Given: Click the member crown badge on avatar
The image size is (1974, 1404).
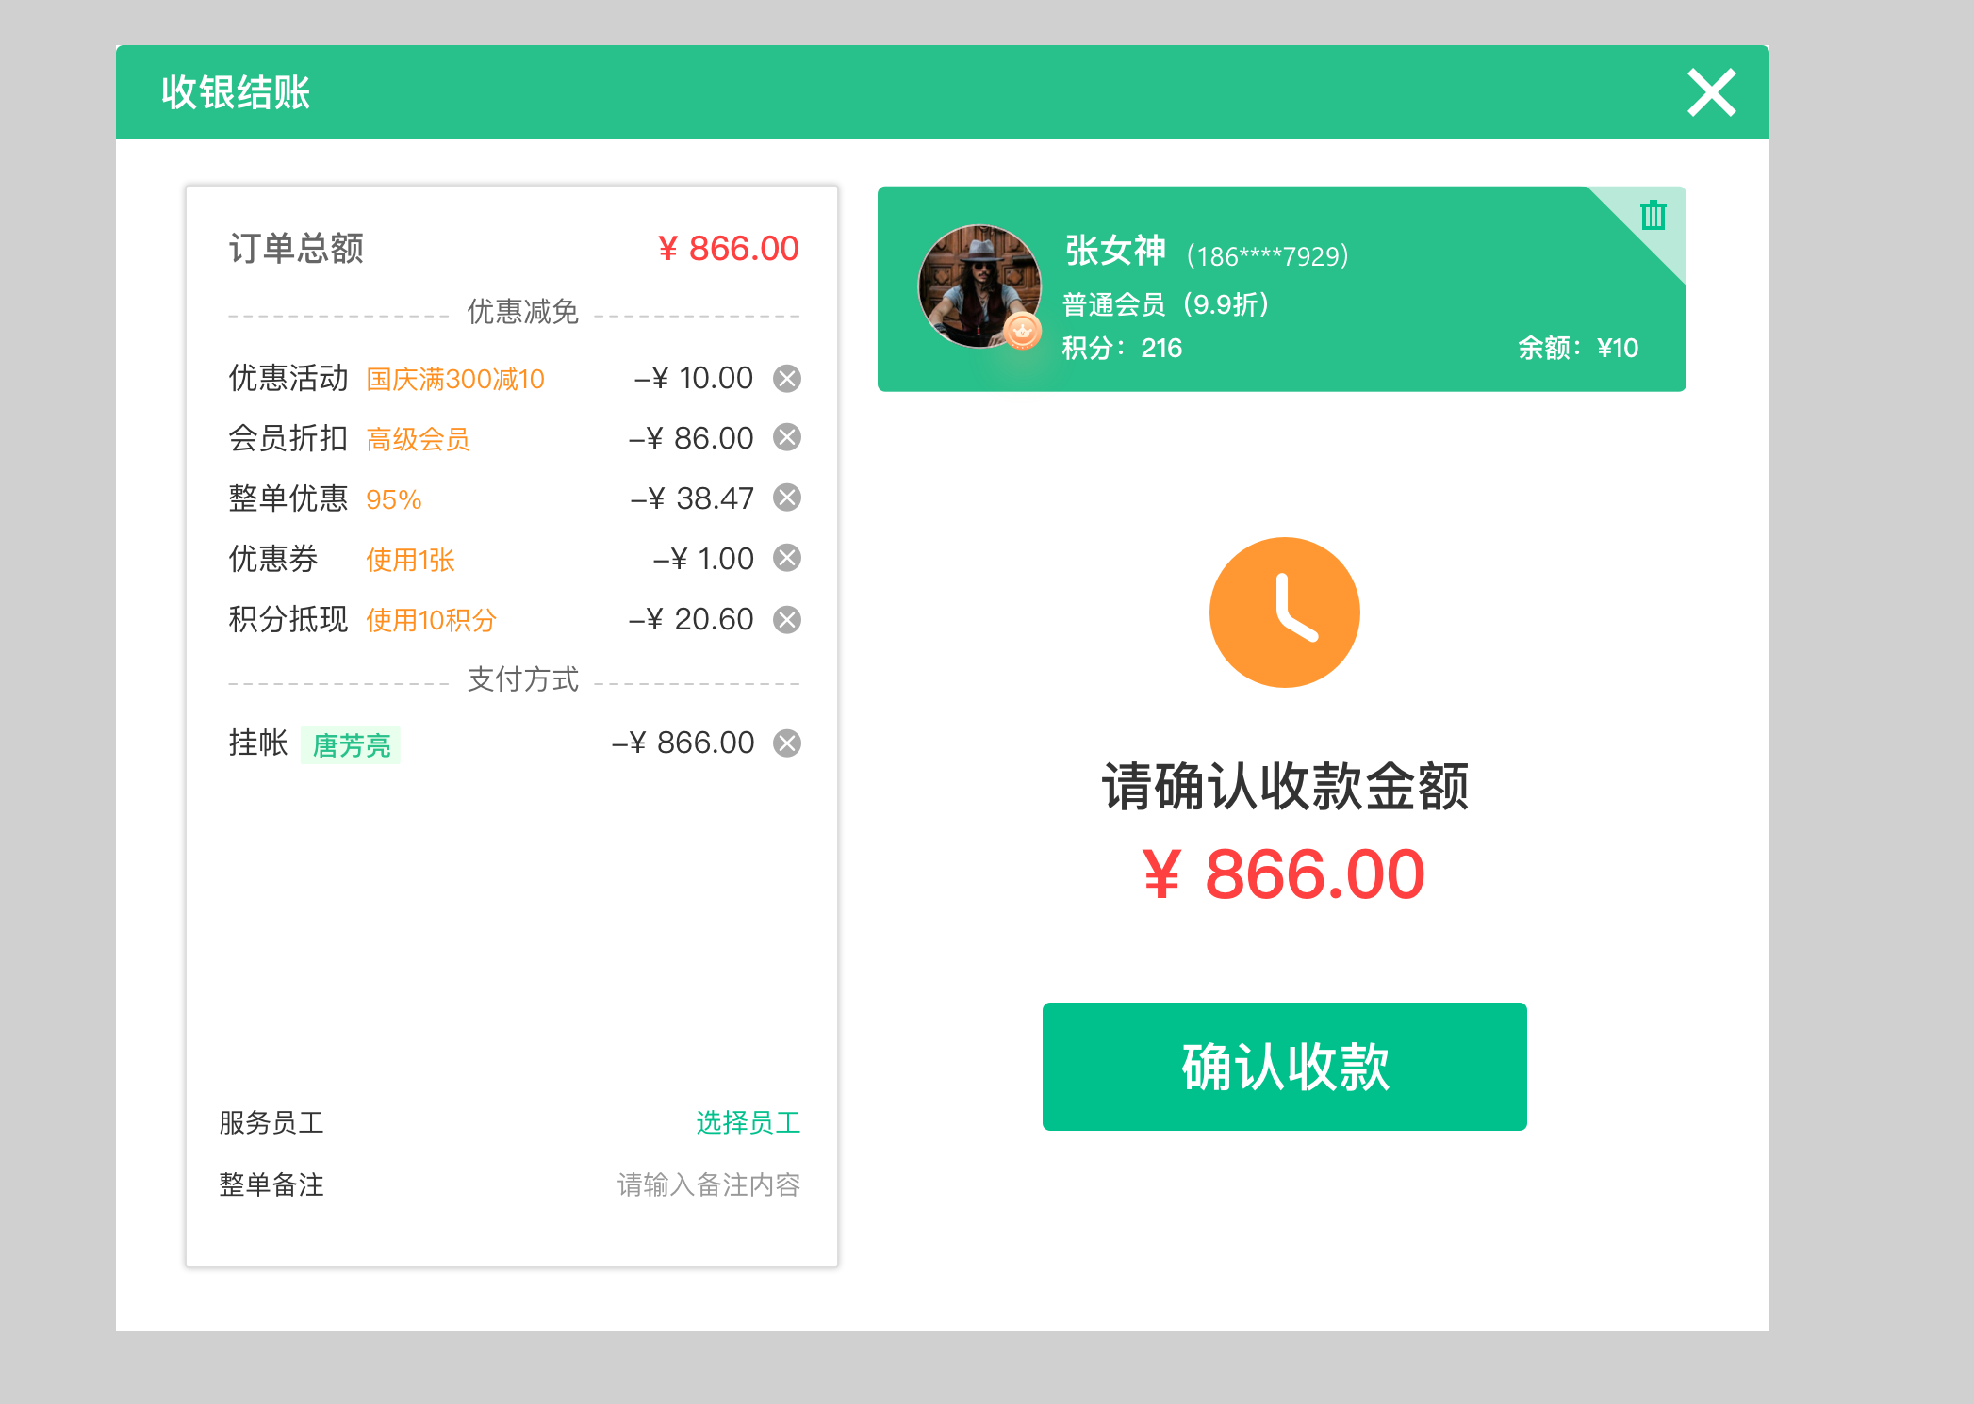Looking at the screenshot, I should pyautogui.click(x=1024, y=332).
